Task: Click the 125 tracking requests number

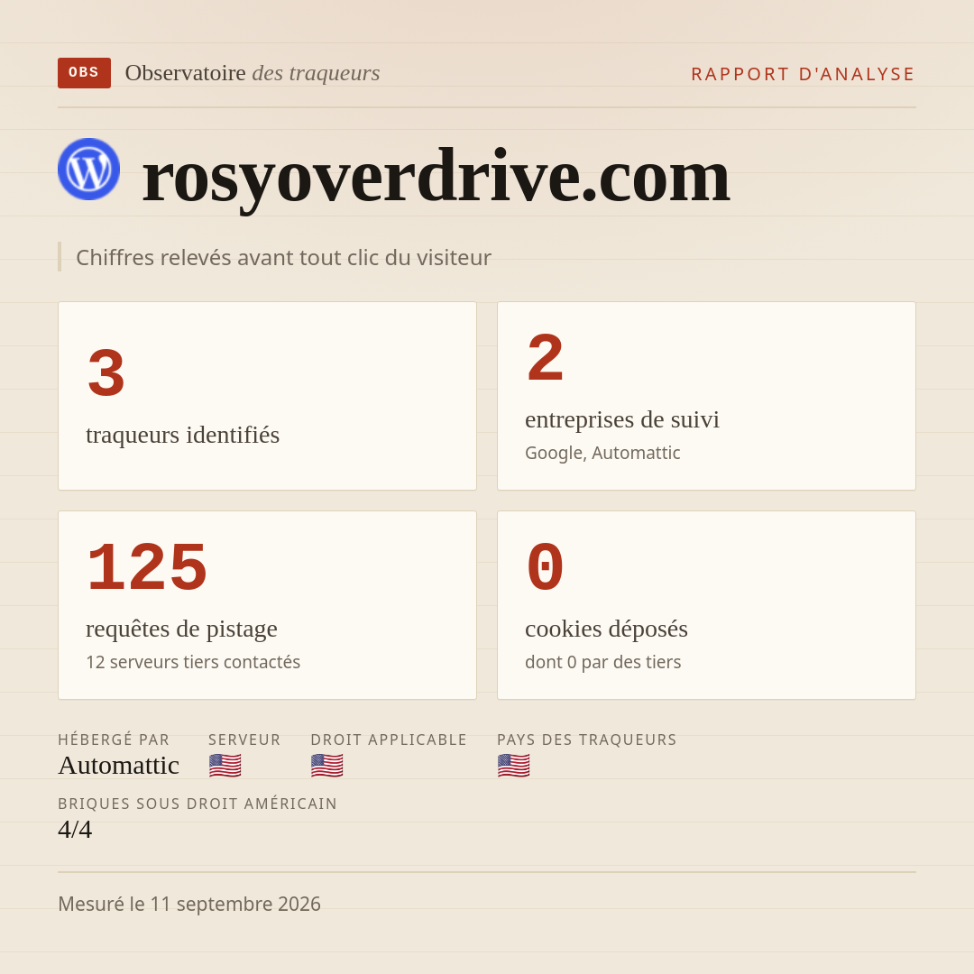Action: (x=147, y=568)
